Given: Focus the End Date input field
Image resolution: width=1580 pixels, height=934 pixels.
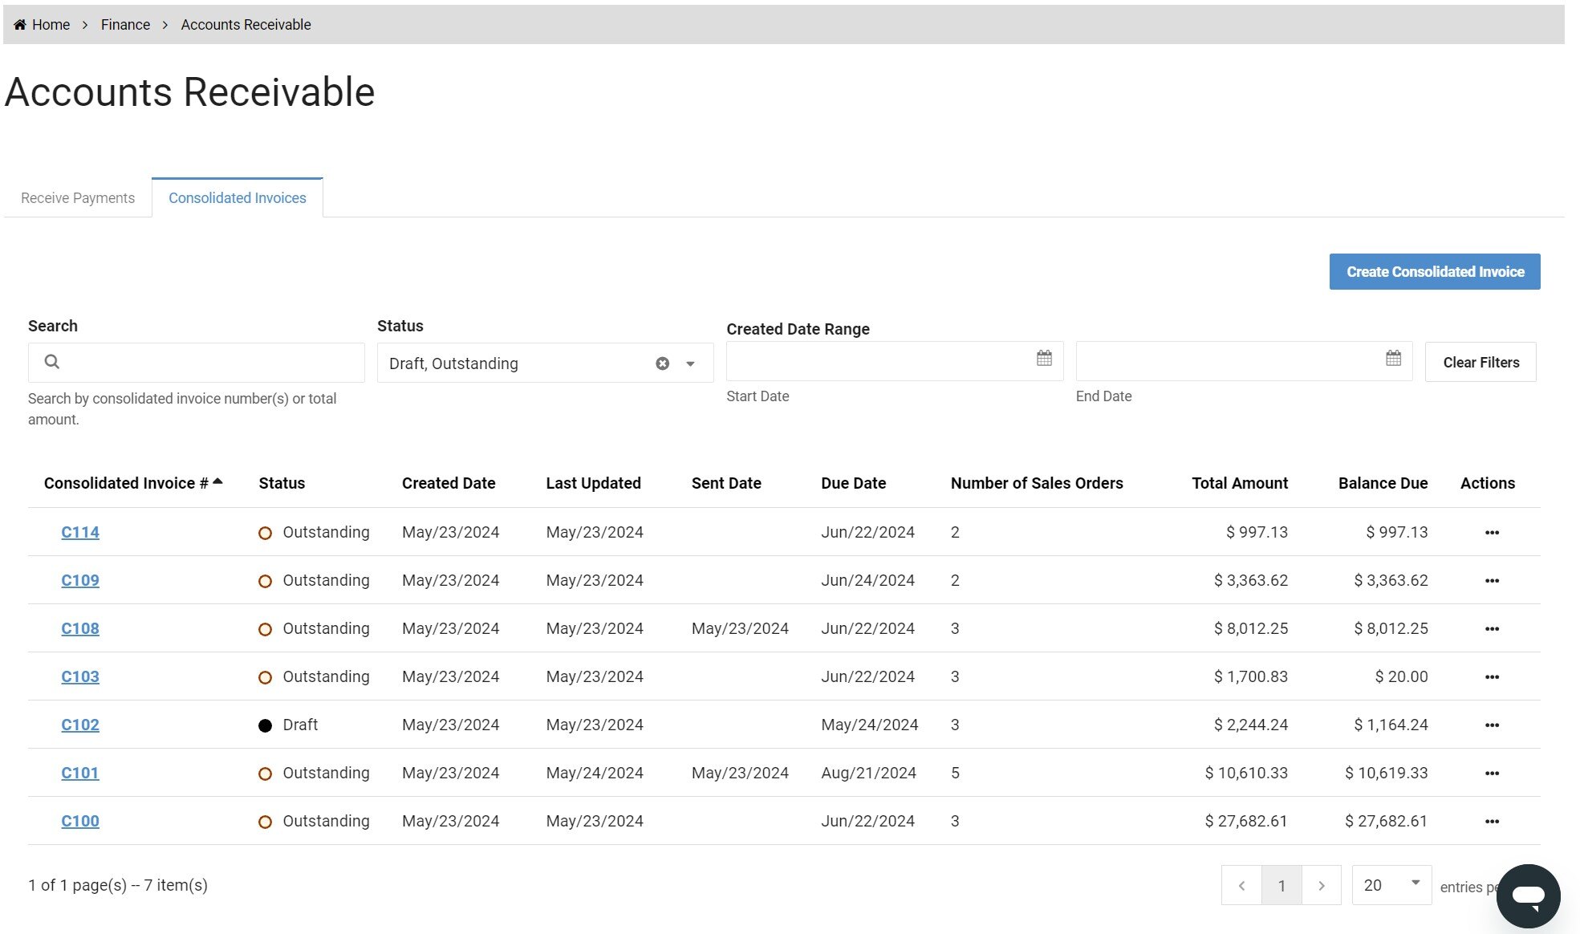Looking at the screenshot, I should pos(1244,361).
